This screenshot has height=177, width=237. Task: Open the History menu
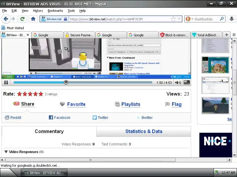coord(38,11)
